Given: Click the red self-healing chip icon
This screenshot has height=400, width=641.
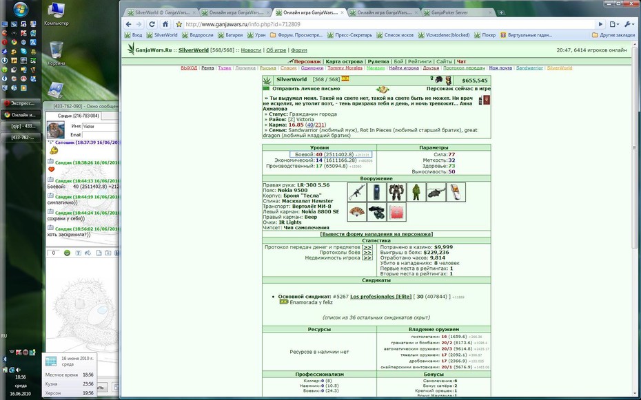Looking at the screenshot, I should tap(396, 212).
